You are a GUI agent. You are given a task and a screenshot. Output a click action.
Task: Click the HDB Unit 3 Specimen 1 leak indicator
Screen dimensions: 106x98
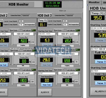[78, 30]
